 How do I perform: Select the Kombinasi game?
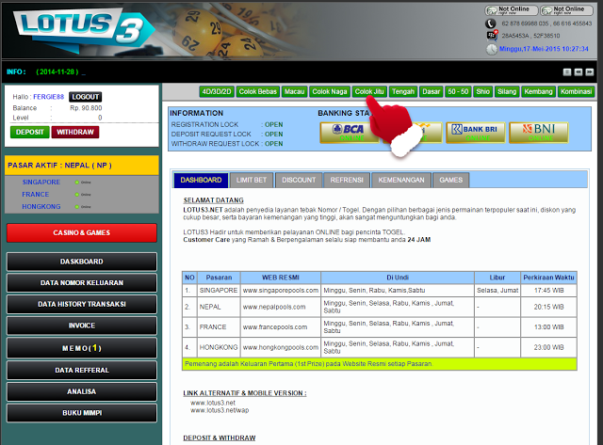coord(576,92)
